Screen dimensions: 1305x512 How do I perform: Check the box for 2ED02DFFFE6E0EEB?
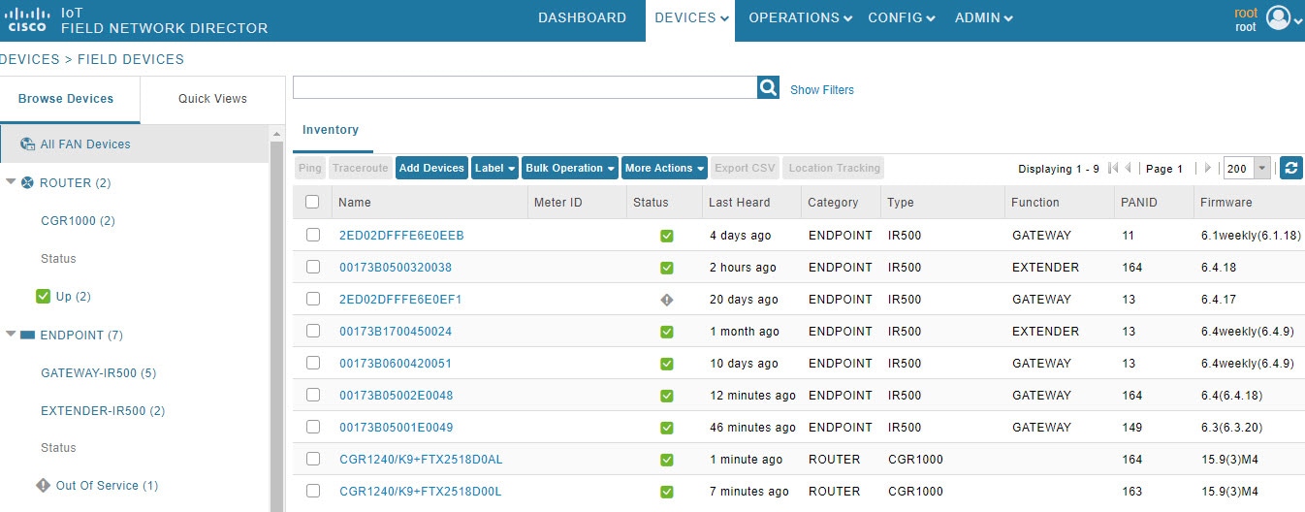click(312, 235)
